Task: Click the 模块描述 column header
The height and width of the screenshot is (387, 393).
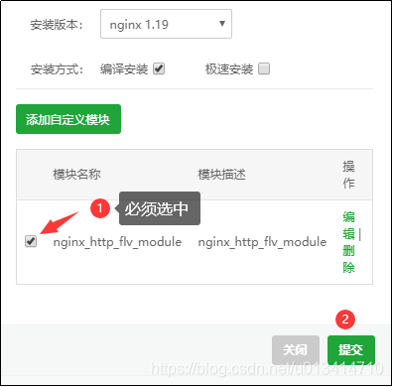Action: coord(221,175)
